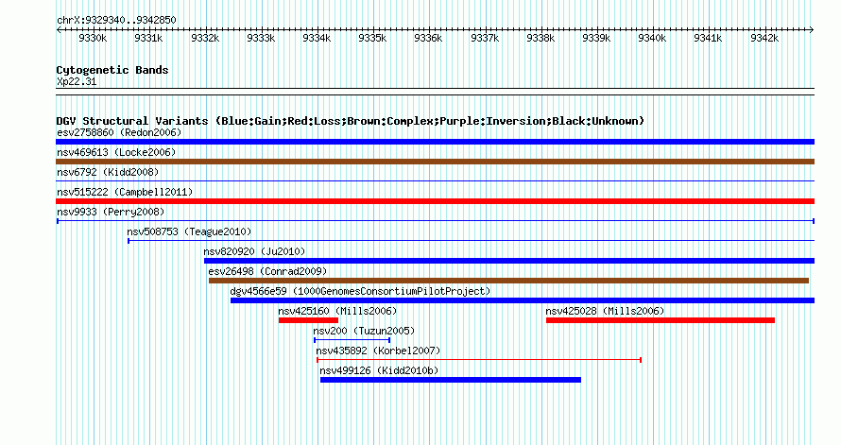Click the 9330k ruler mark

point(93,38)
